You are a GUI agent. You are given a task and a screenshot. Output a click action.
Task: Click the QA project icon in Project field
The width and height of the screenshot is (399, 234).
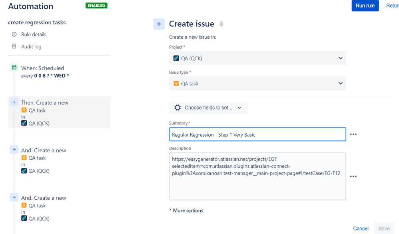(176, 58)
